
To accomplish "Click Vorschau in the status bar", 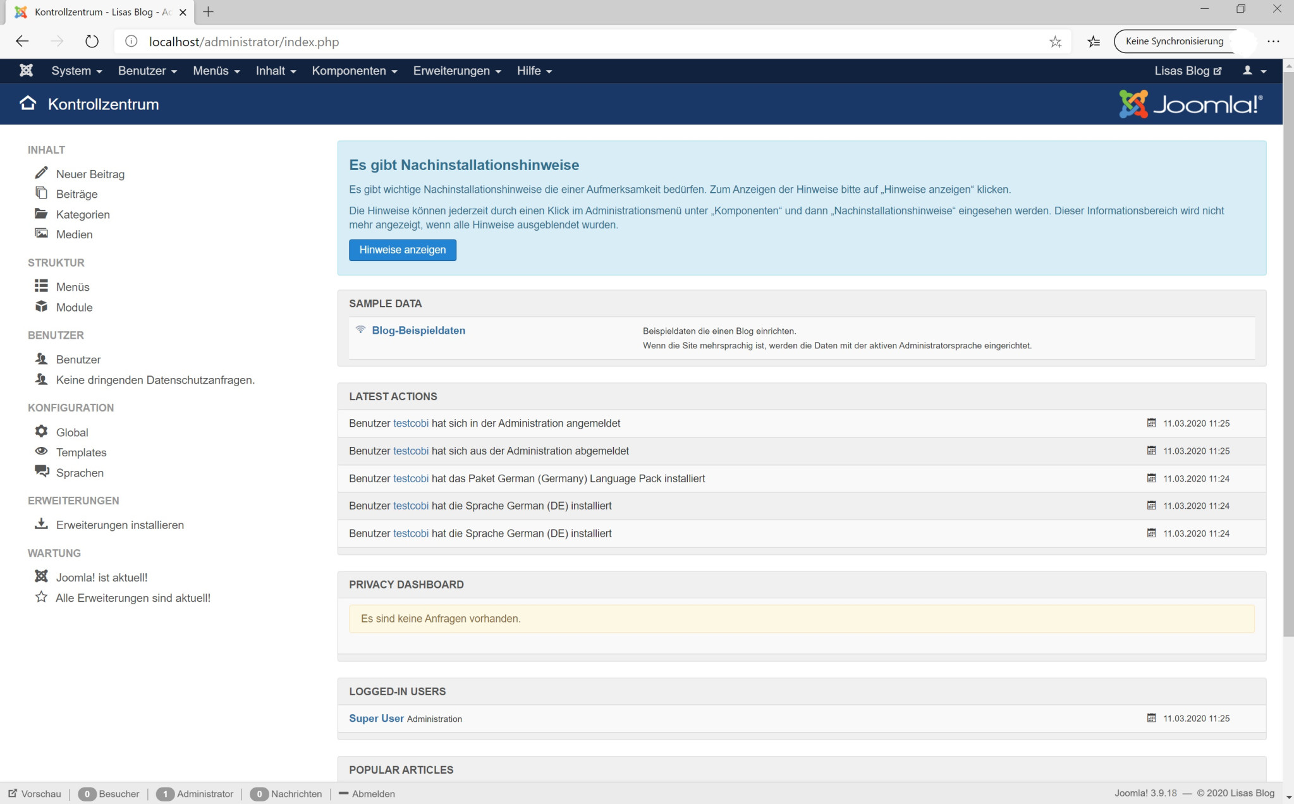I will [x=35, y=794].
